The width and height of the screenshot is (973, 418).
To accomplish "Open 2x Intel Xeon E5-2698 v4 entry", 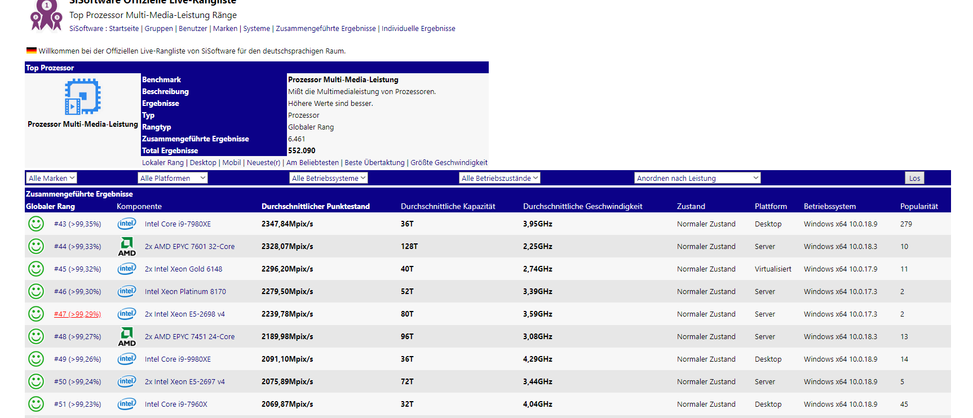I will (x=184, y=314).
